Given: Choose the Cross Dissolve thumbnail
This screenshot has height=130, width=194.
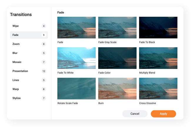Looking at the screenshot, I should 158,89.
